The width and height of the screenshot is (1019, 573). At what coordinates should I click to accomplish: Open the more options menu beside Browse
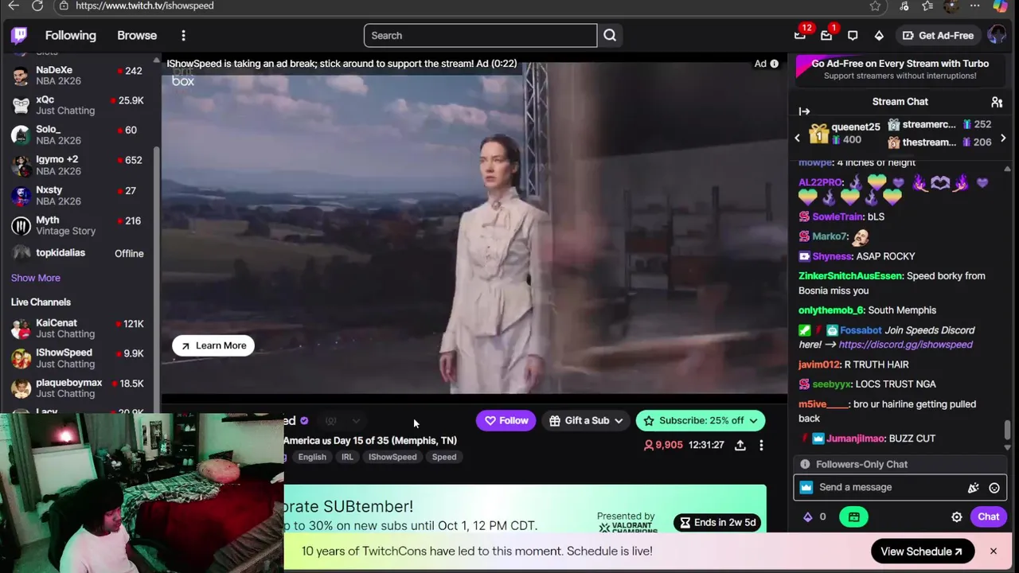(x=183, y=35)
